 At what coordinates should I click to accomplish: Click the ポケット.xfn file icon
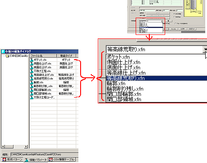click(32, 60)
